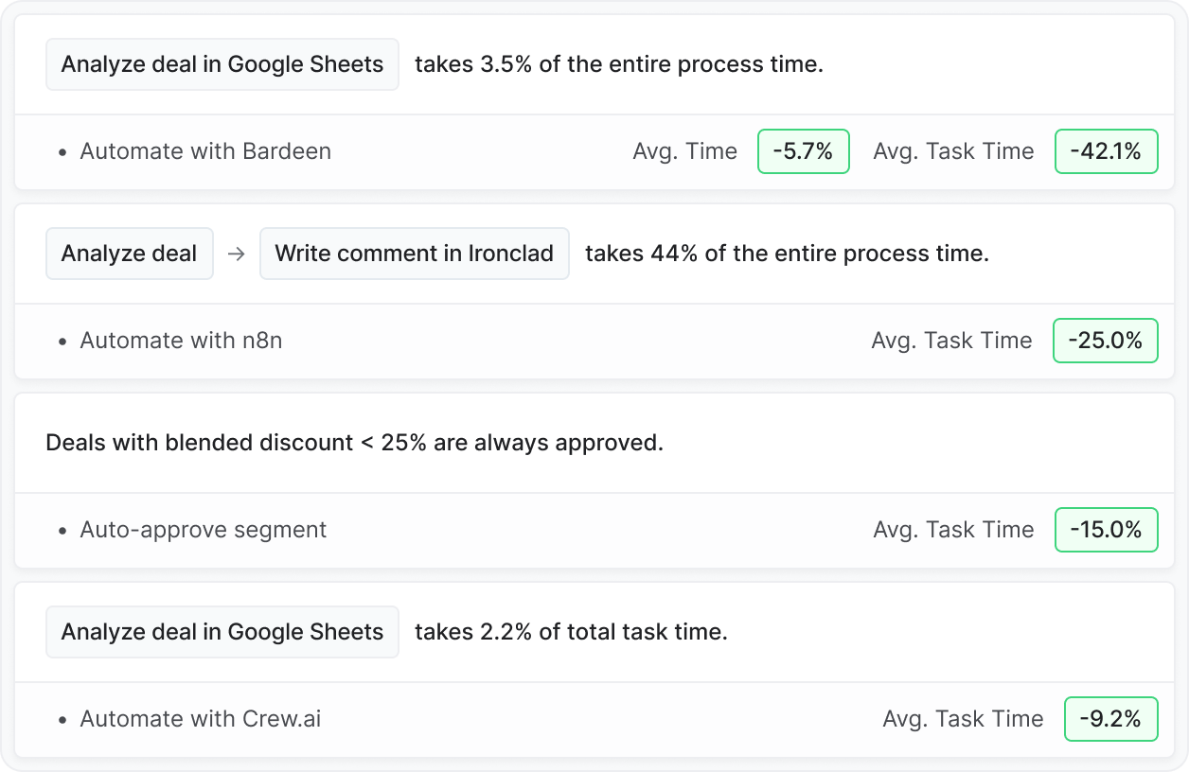Click the -25.0% Avg. Task Time badge

coord(1106,341)
